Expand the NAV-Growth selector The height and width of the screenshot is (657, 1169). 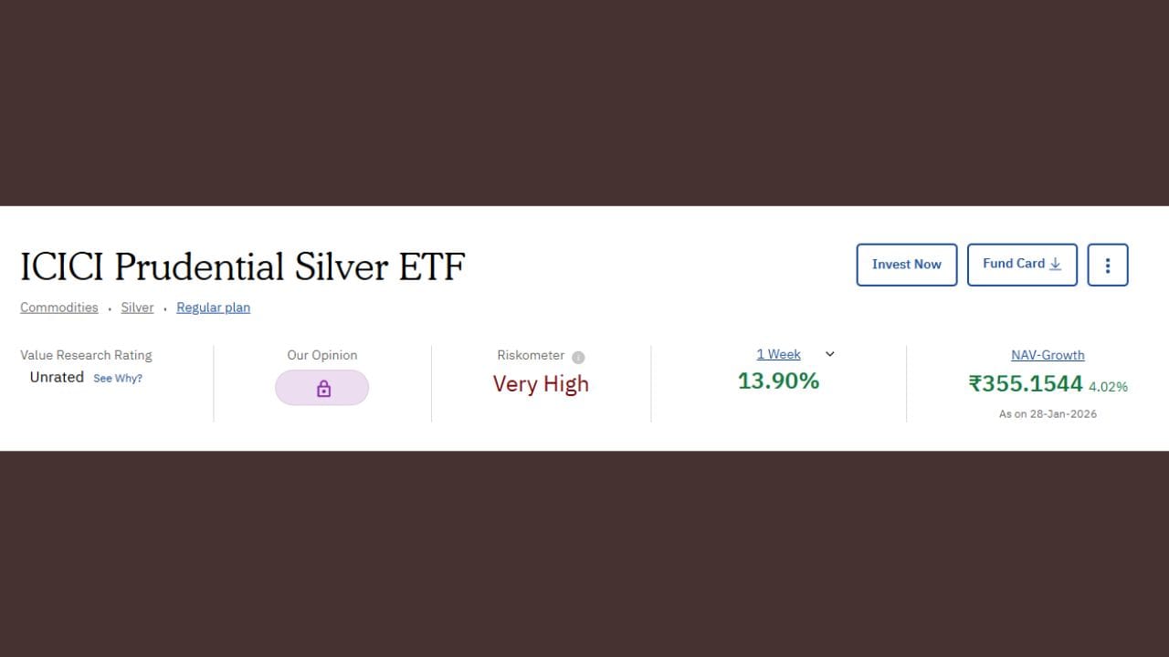coord(1048,355)
